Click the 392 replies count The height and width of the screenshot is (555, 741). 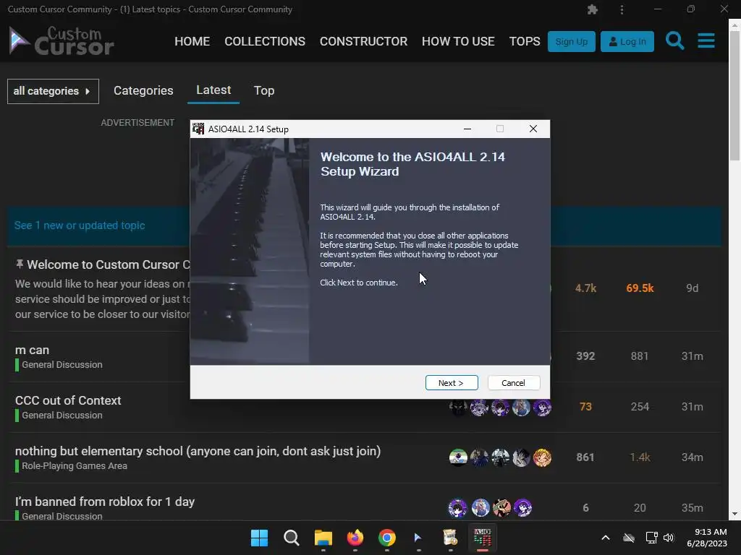[x=585, y=356]
